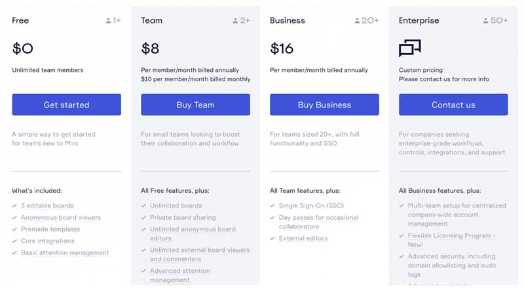Click the Buy Team button
Image resolution: width=524 pixels, height=295 pixels.
tap(195, 105)
